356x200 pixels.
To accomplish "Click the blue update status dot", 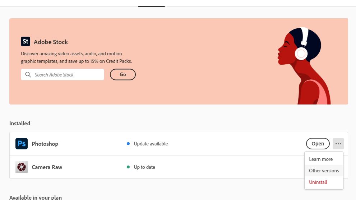I will click(128, 144).
